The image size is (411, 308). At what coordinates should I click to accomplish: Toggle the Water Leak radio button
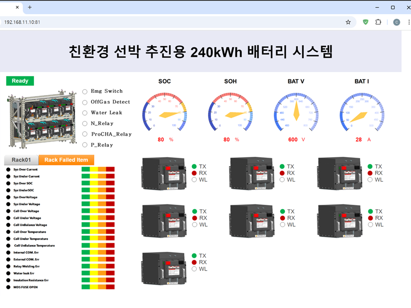[85, 113]
